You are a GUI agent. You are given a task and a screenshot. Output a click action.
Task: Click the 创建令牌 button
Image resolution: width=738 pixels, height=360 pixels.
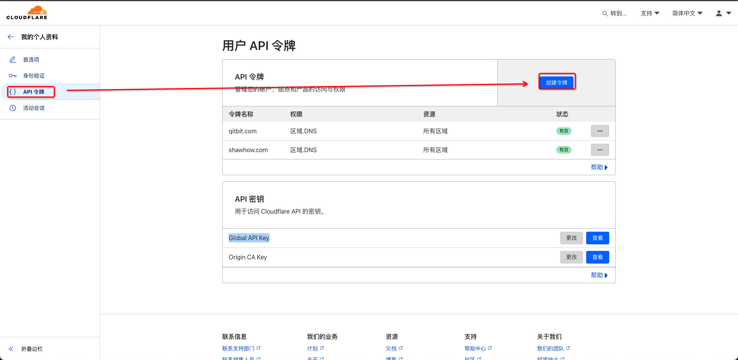coord(557,82)
